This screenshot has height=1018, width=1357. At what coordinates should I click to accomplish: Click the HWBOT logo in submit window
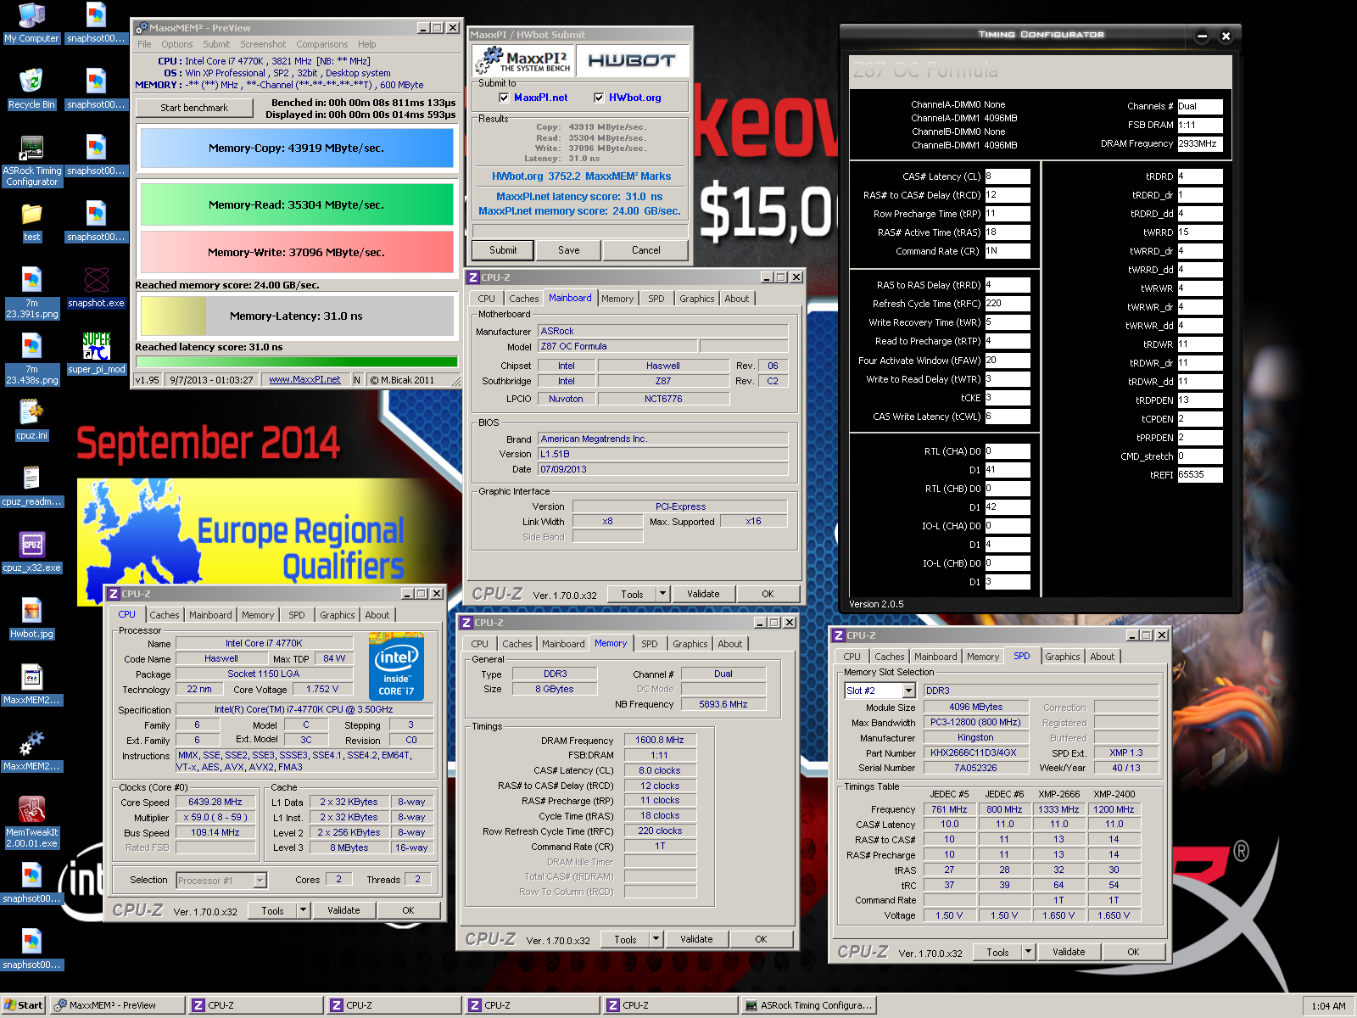coord(632,61)
